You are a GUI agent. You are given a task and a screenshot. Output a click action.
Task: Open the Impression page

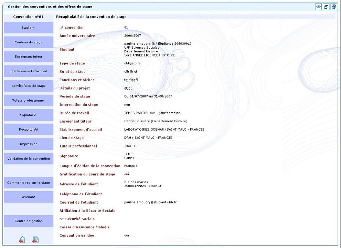pyautogui.click(x=29, y=144)
